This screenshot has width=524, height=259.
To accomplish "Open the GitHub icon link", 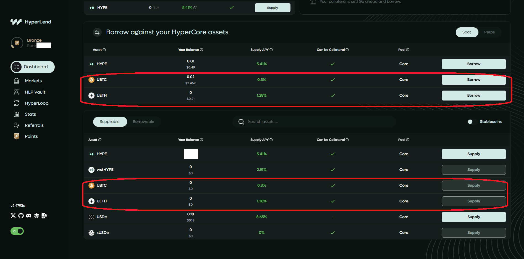I will tap(21, 216).
